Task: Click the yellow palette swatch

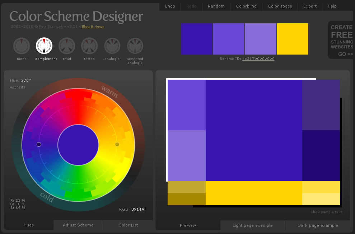Action: pyautogui.click(x=293, y=39)
